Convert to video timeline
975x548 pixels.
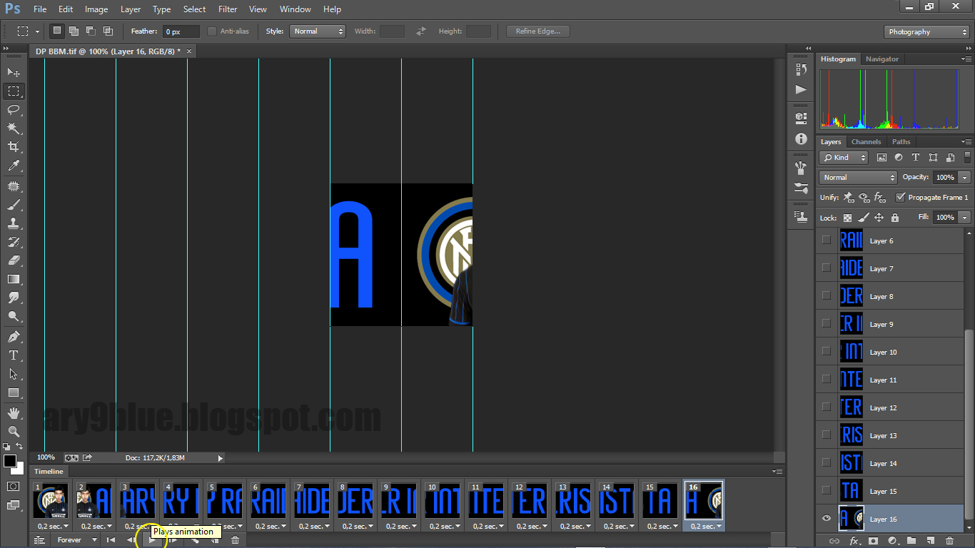click(x=40, y=540)
